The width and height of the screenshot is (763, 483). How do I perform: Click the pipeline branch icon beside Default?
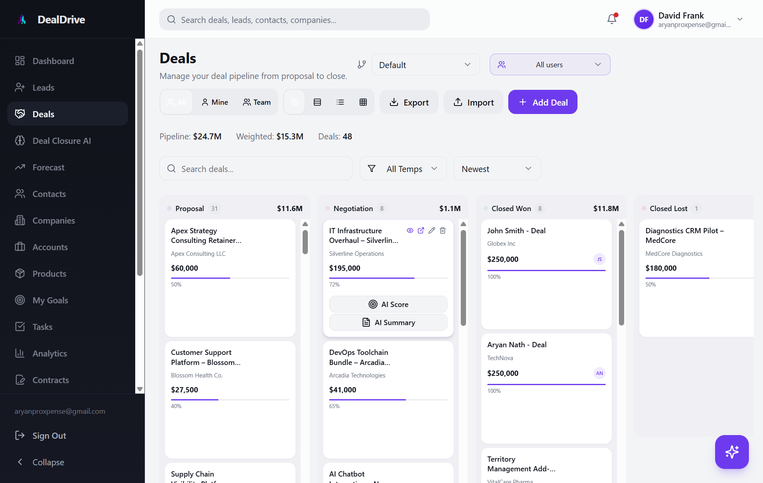tap(362, 64)
